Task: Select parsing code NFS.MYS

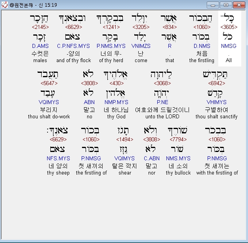Action: click(58, 158)
